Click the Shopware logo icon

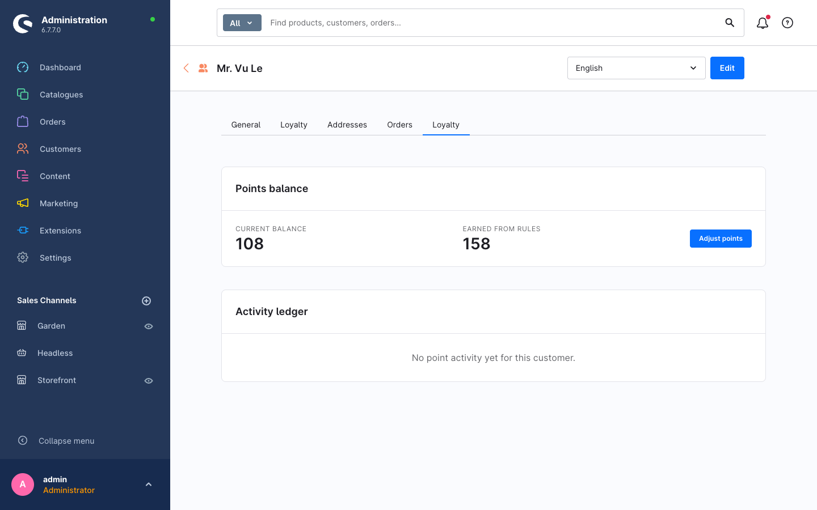(x=23, y=24)
